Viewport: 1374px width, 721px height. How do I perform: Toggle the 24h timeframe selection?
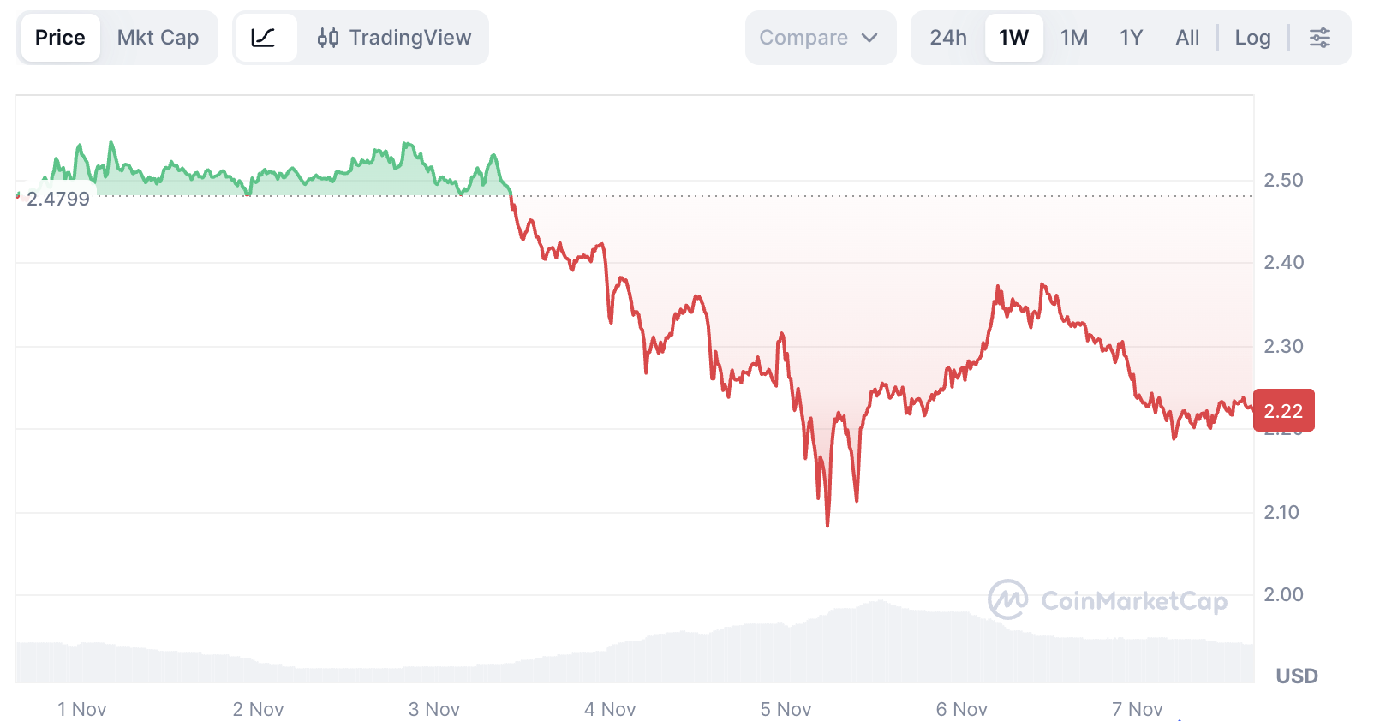point(949,37)
